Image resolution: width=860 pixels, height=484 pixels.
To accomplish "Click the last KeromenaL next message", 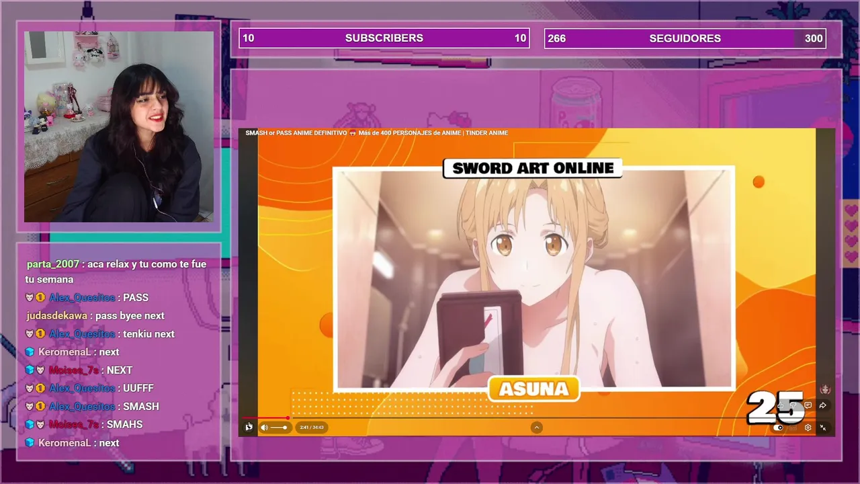I will 72,443.
